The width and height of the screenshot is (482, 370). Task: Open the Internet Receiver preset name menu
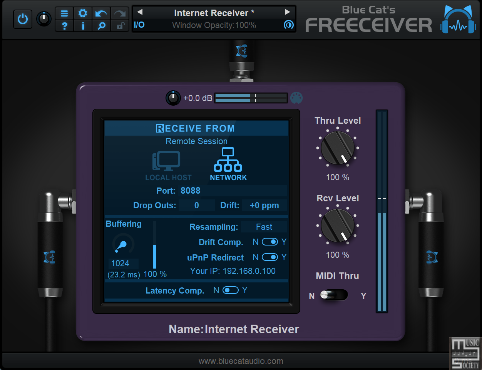click(214, 13)
